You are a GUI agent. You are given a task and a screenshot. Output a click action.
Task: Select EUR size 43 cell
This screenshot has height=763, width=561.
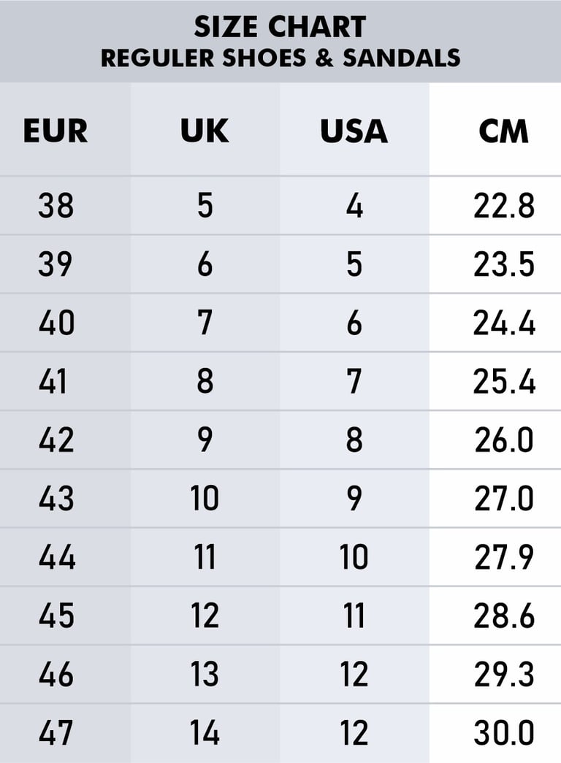pyautogui.click(x=56, y=498)
